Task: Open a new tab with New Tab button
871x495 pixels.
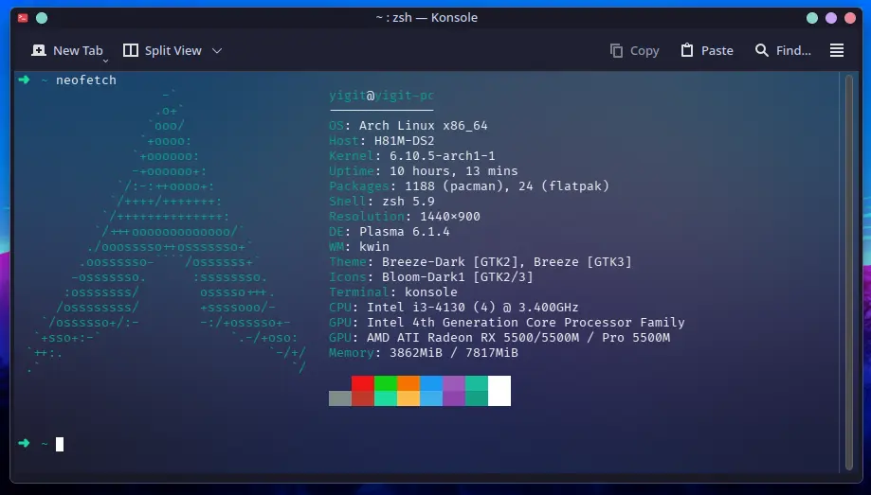Action: tap(66, 50)
